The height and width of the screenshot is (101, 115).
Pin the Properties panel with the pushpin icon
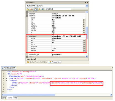tap(85, 2)
